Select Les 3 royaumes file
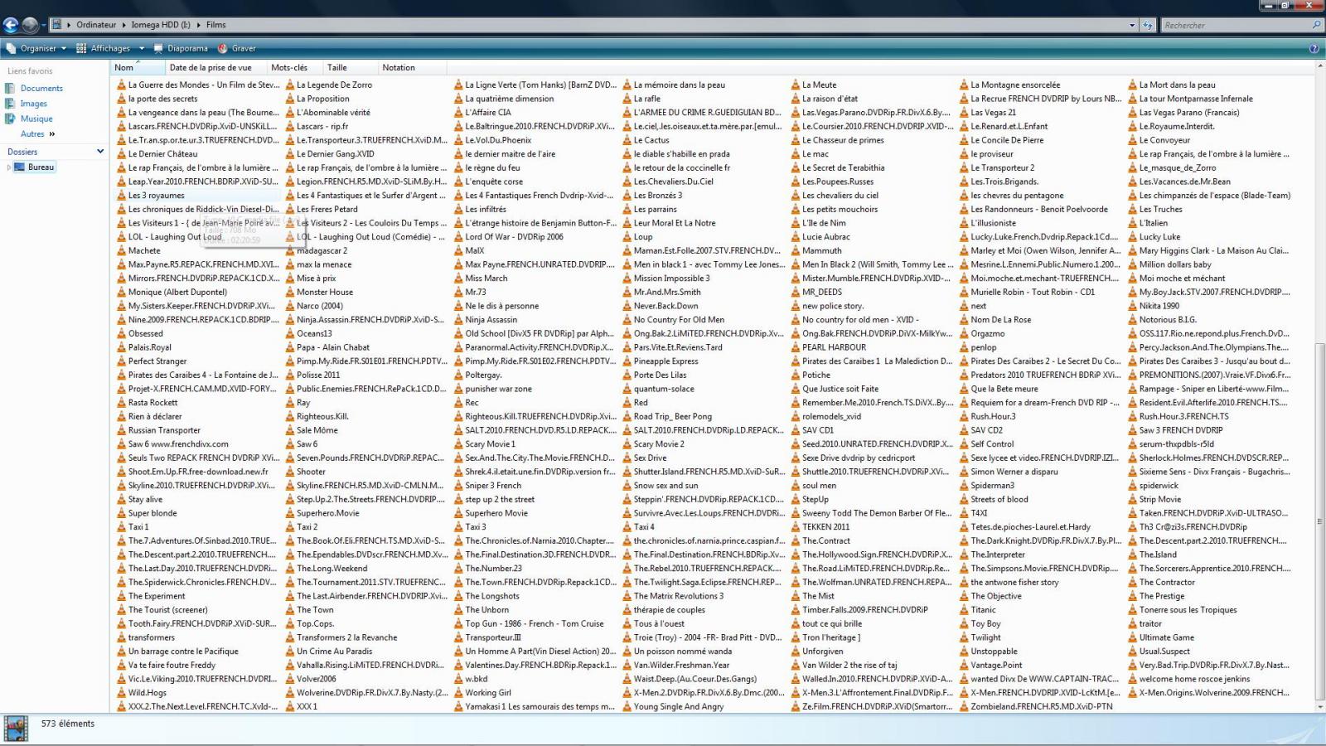The width and height of the screenshot is (1326, 746). tap(157, 196)
